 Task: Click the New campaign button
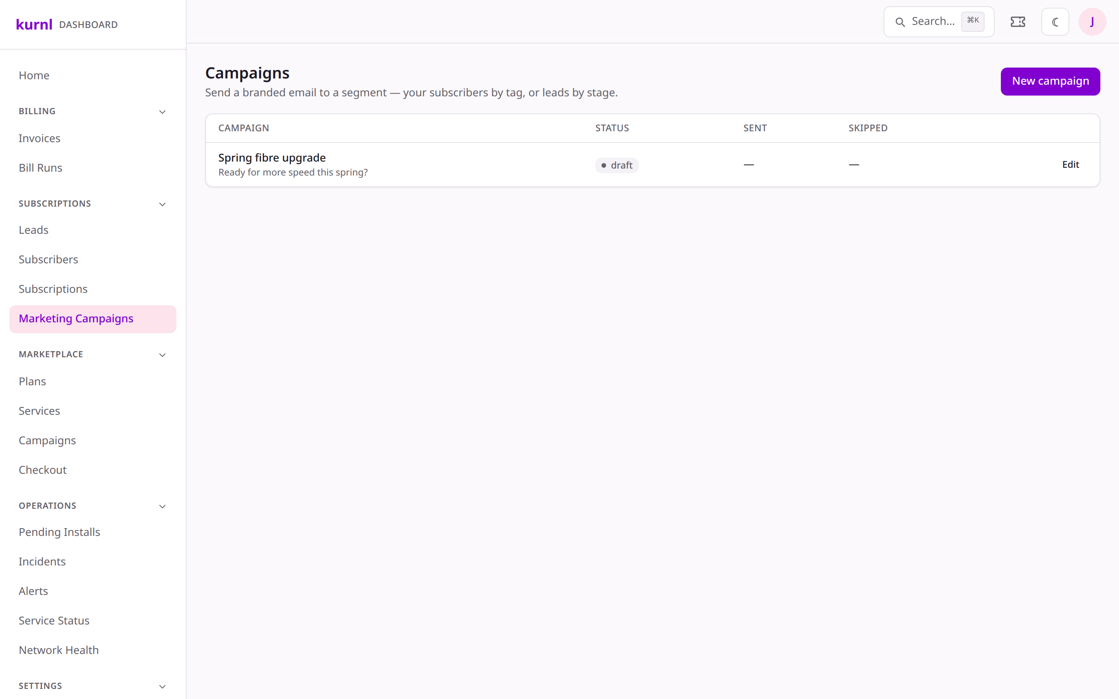point(1050,82)
